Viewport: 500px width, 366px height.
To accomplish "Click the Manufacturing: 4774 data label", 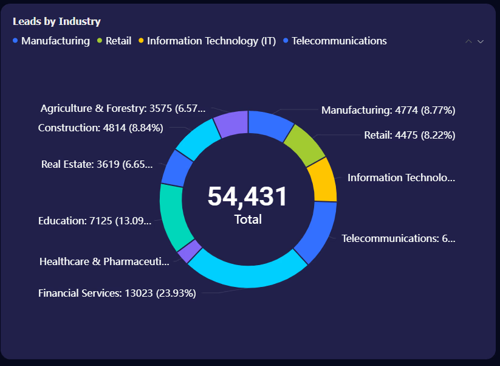I will pyautogui.click(x=388, y=110).
